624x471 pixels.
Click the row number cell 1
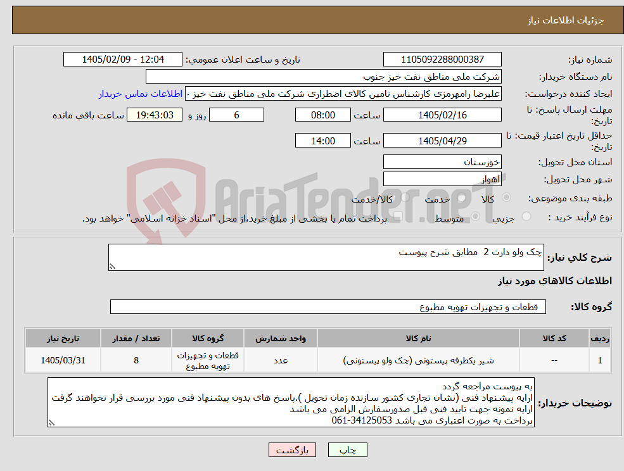[x=600, y=360]
